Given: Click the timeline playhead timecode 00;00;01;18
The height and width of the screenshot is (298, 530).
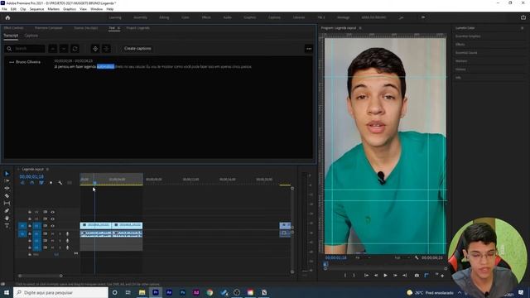Looking at the screenshot, I should pyautogui.click(x=31, y=176).
